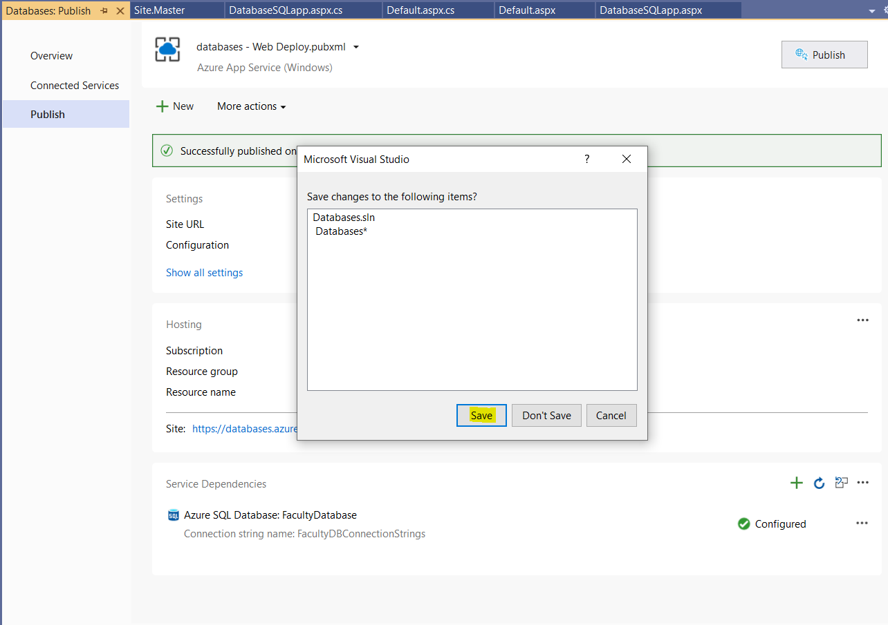
Task: Click the Resource name label
Action: (201, 392)
